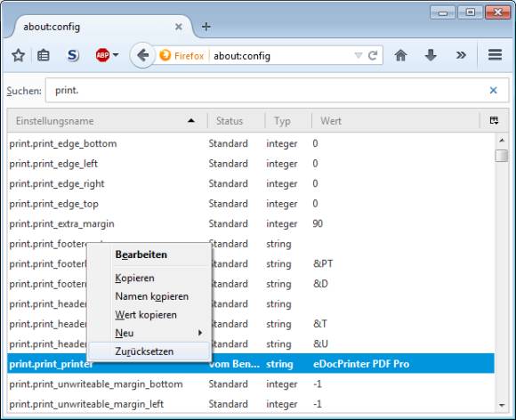Expand the Adblock Plus dropdown arrow
The height and width of the screenshot is (420, 516).
coord(116,54)
